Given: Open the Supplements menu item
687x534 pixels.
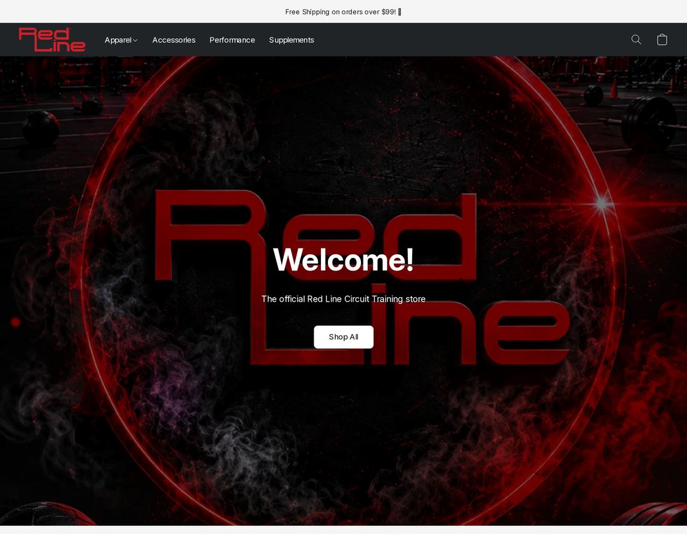Looking at the screenshot, I should click(292, 40).
